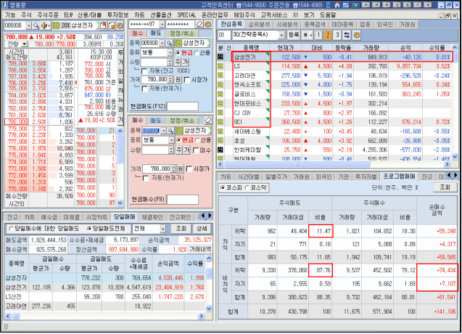The width and height of the screenshot is (462, 334).
Task: Open the quote panel settings gear
Action: (120, 25)
